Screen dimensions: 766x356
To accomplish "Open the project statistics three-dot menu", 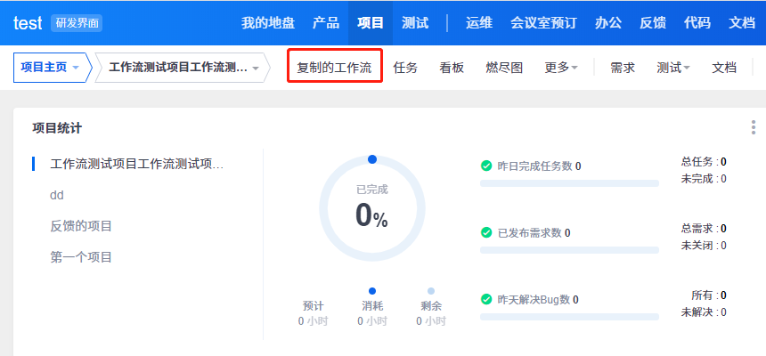I will coord(754,128).
